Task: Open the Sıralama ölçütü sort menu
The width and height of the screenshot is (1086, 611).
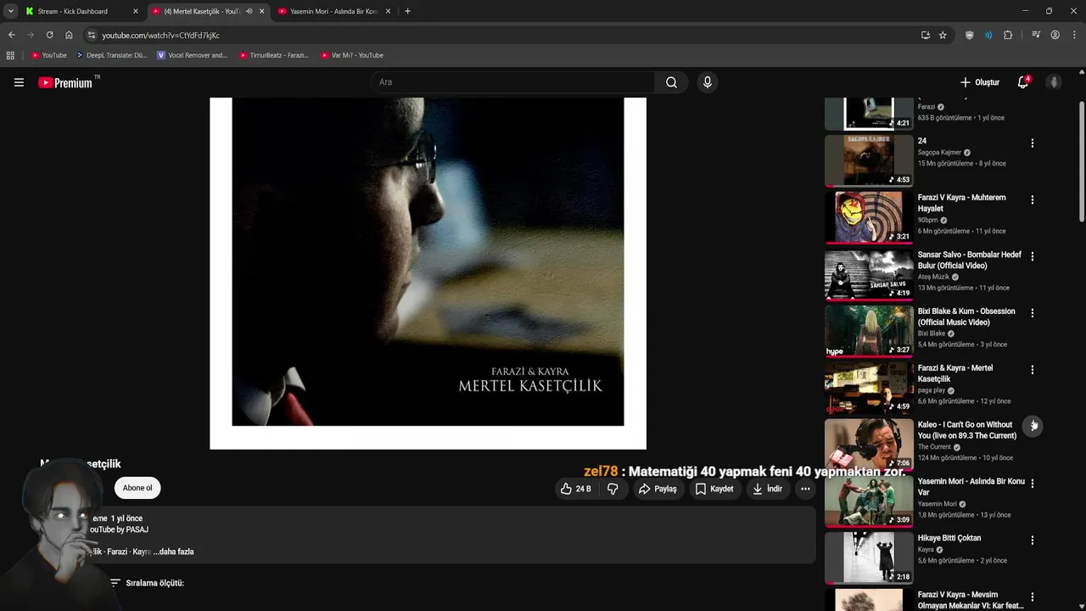Action: click(x=147, y=583)
